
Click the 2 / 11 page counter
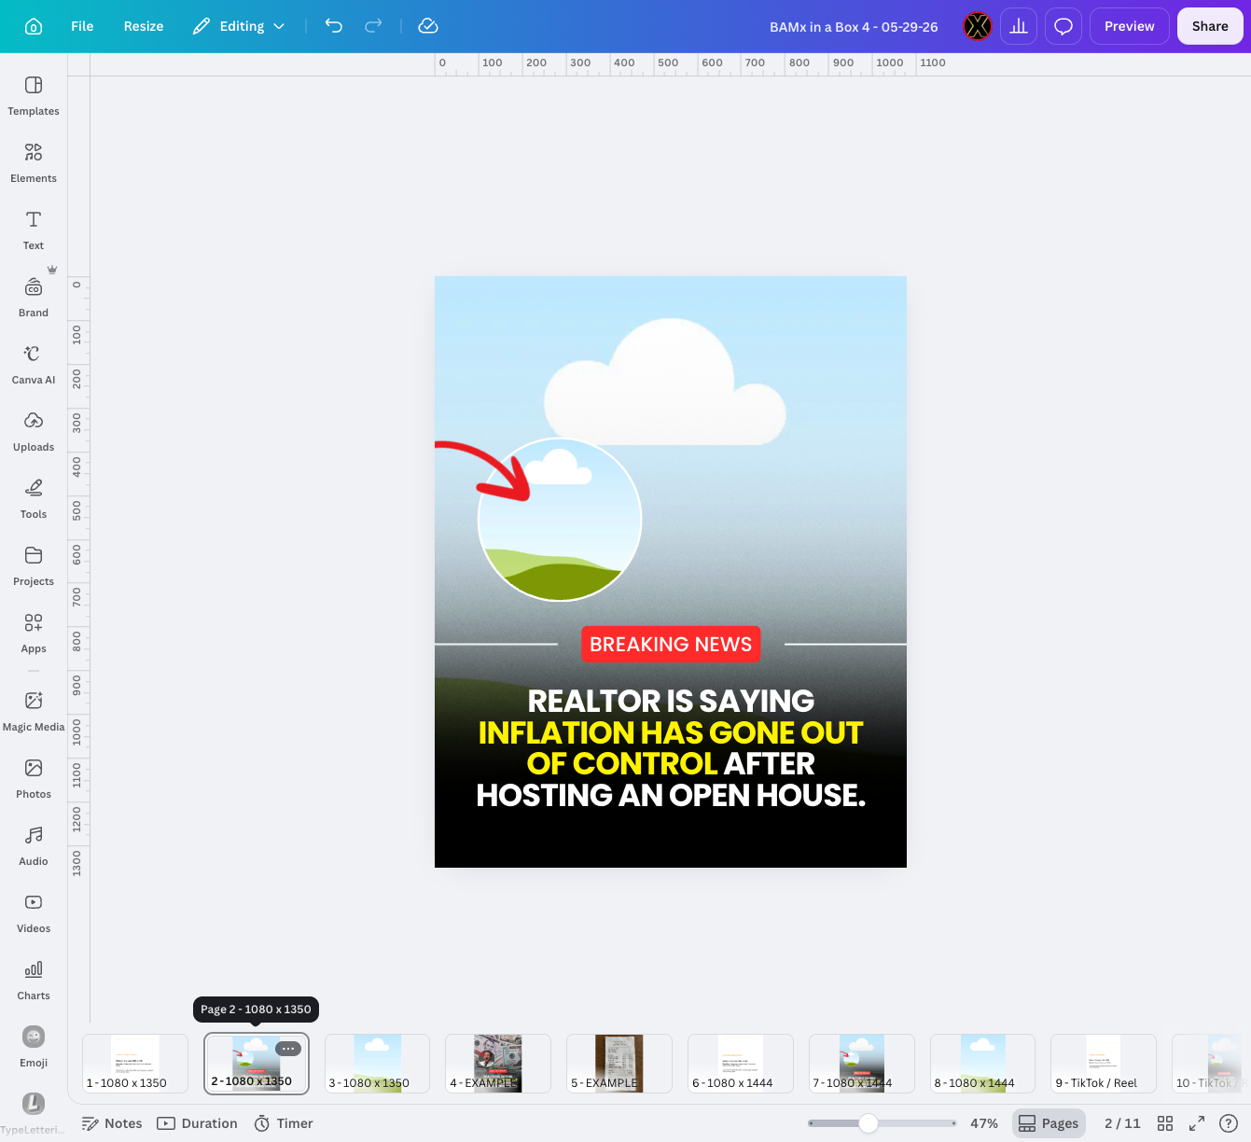pyautogui.click(x=1122, y=1123)
